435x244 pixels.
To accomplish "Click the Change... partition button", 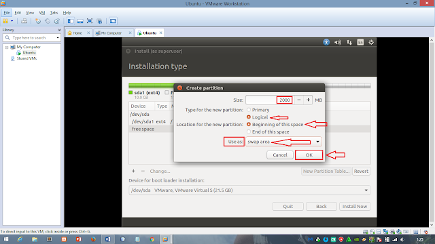I will pyautogui.click(x=160, y=171).
